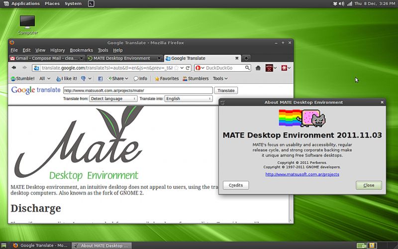Open Firefox View menu
398x249 pixels.
[x=40, y=50]
